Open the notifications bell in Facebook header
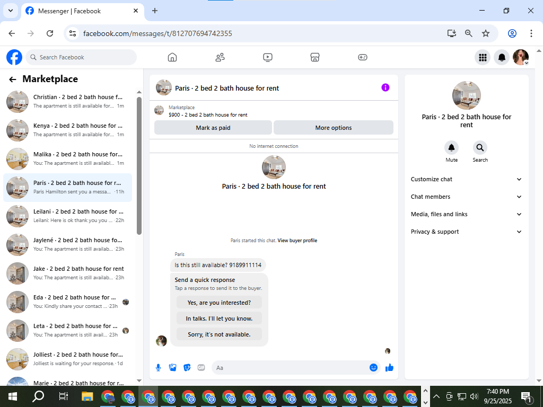The width and height of the screenshot is (543, 407). [x=502, y=57]
